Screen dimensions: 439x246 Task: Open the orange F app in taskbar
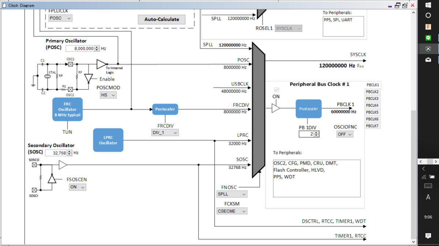[428, 27]
